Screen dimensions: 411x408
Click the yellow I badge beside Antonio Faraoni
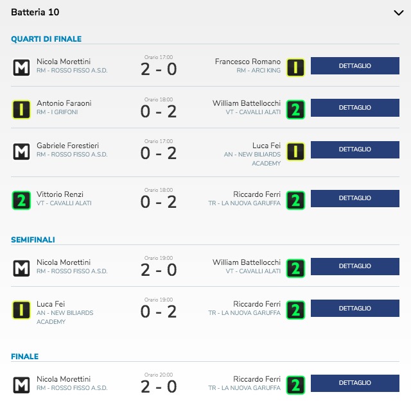click(x=21, y=110)
